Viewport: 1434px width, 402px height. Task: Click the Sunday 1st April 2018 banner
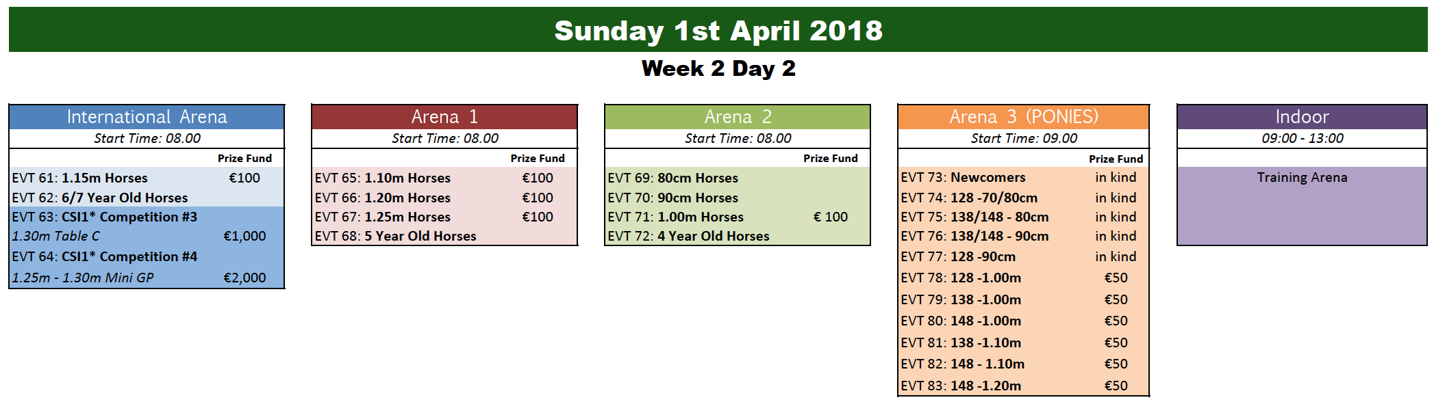(x=718, y=30)
